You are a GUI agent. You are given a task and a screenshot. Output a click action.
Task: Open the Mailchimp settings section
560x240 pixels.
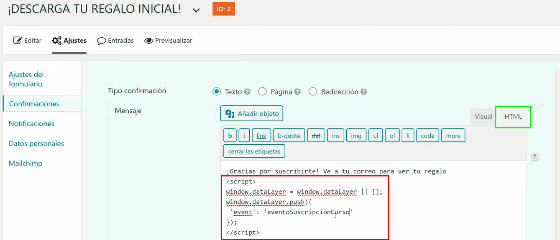click(26, 163)
